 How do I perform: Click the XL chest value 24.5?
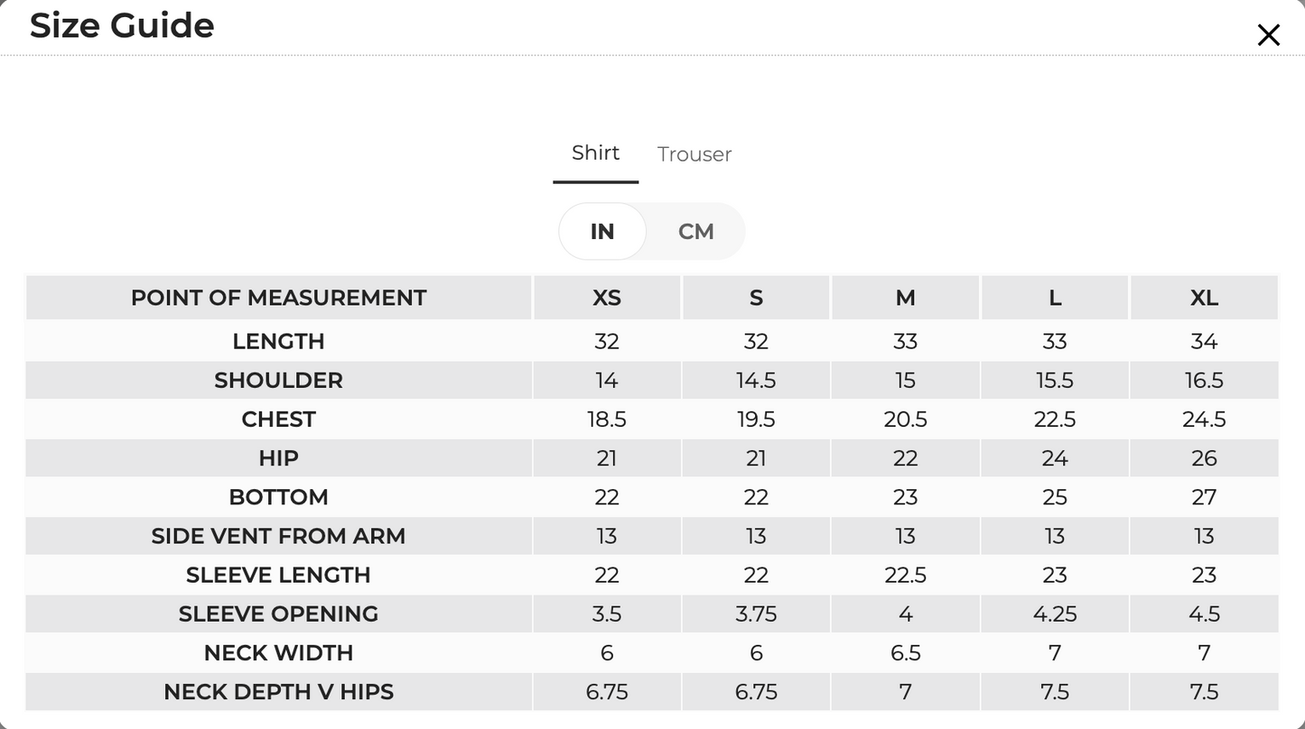click(1204, 420)
